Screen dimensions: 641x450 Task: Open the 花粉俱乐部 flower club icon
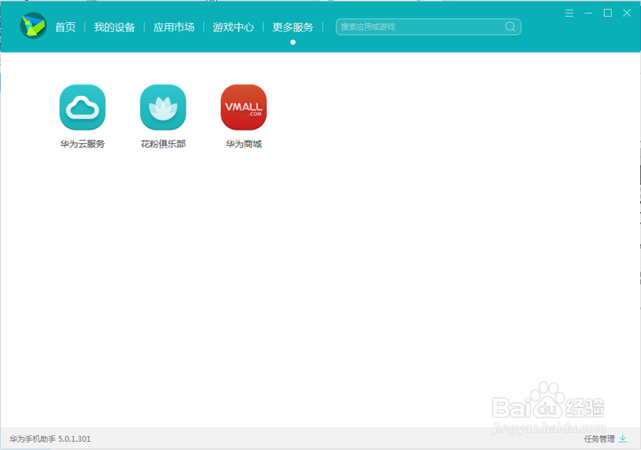tap(162, 107)
